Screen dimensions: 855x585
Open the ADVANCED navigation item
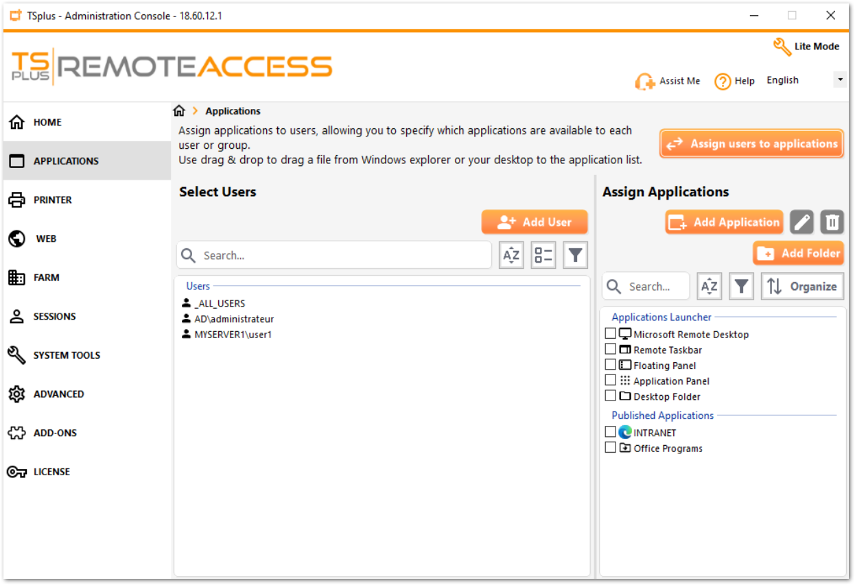(58, 394)
